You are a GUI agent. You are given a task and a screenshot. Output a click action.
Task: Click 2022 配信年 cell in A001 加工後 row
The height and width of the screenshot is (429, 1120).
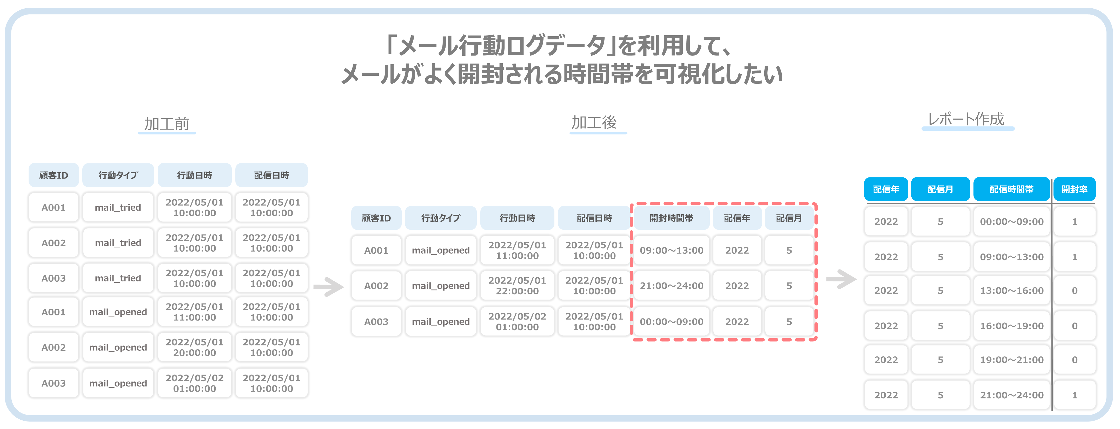(737, 250)
